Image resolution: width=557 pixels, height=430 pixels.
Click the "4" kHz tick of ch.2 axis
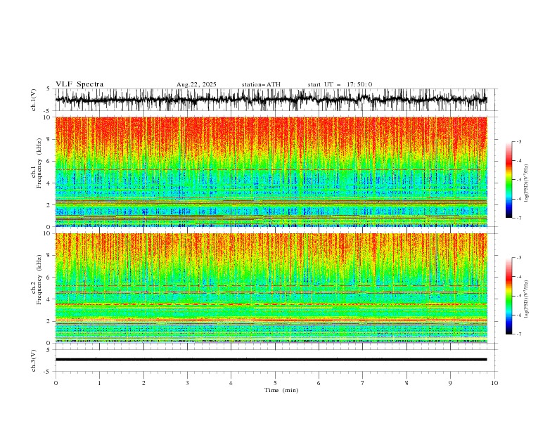pyautogui.click(x=49, y=299)
